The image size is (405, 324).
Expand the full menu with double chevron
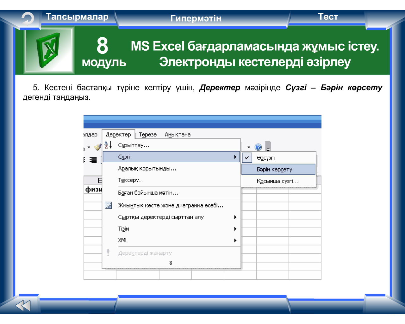coord(171,263)
